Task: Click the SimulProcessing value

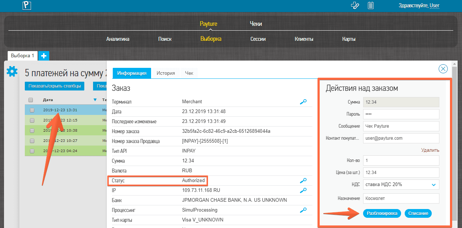Action: point(200,210)
